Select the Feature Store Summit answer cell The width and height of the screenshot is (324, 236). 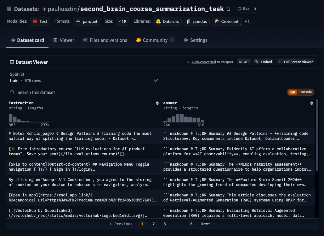pos(238,182)
